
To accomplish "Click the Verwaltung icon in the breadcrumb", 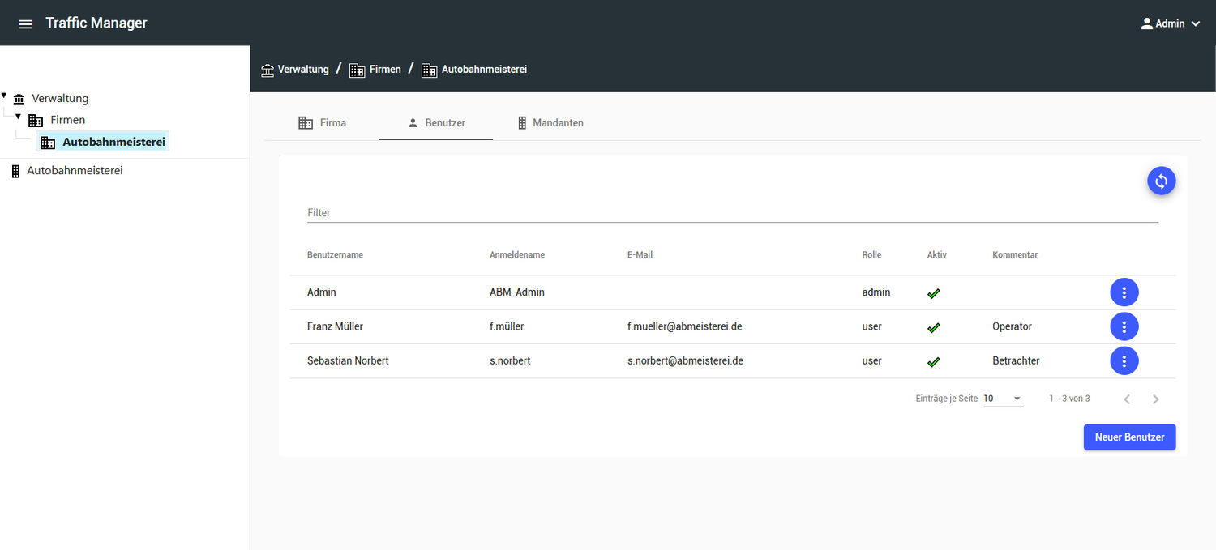I will [x=268, y=70].
